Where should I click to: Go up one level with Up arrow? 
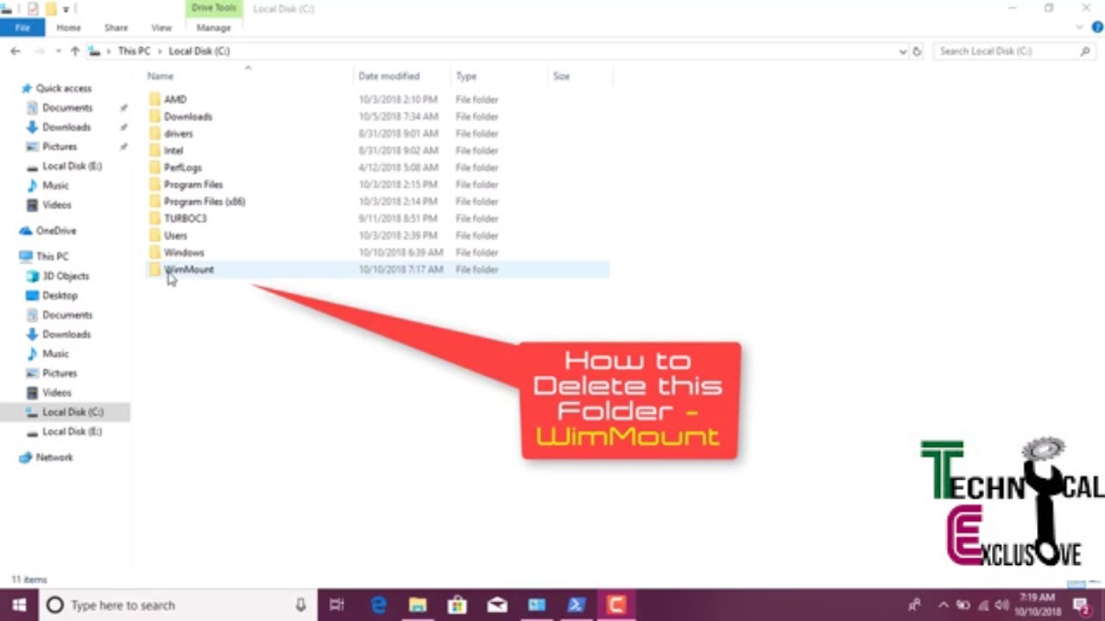pyautogui.click(x=75, y=51)
